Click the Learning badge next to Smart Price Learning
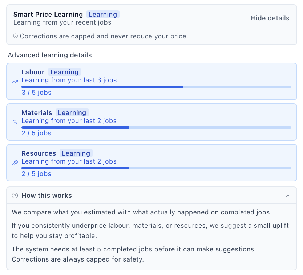This screenshot has height=275, width=303. 103,14
